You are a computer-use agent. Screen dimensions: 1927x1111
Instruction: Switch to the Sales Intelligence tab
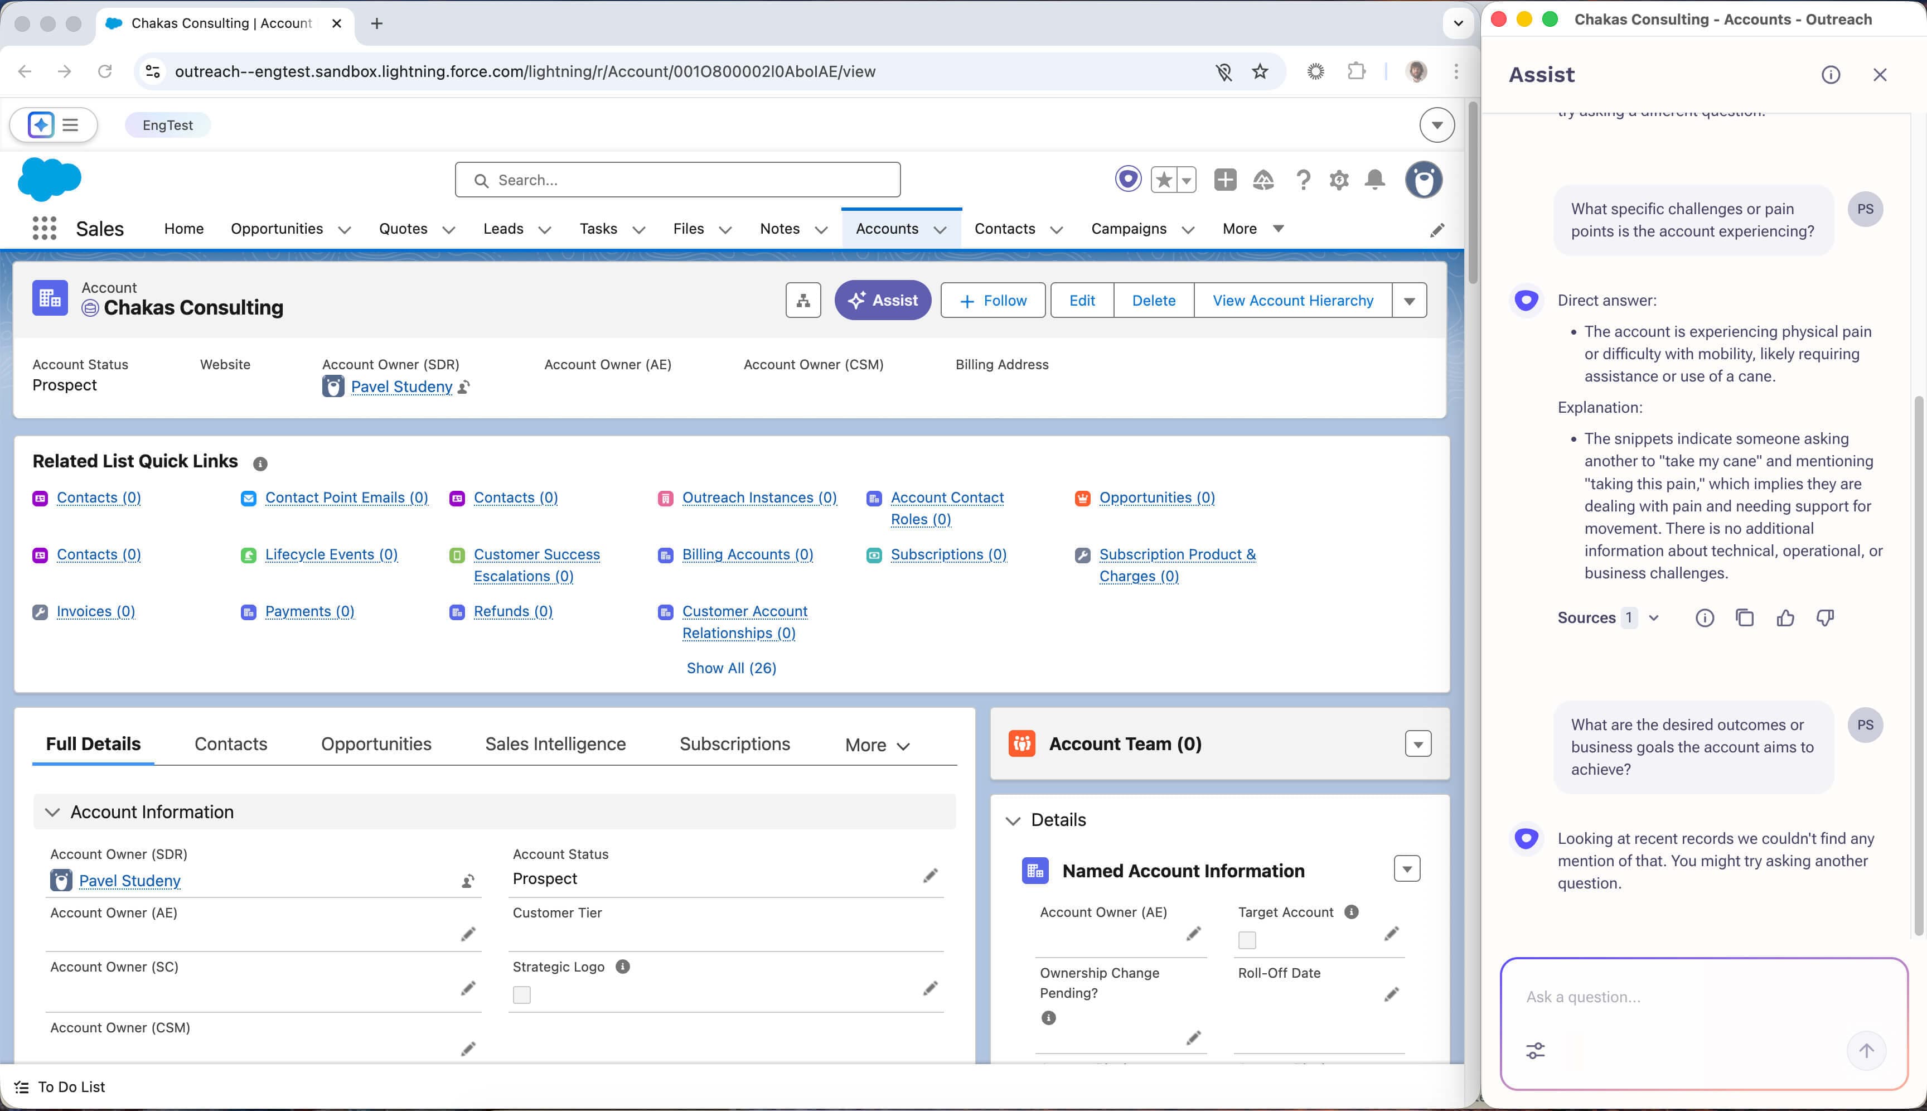tap(555, 744)
